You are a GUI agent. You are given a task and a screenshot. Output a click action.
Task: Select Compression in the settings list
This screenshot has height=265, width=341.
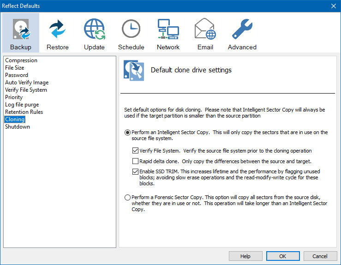click(x=21, y=60)
